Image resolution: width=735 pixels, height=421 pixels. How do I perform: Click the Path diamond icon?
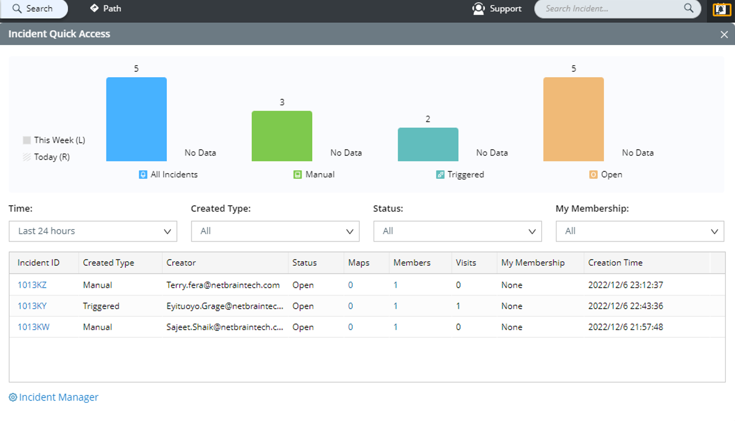pos(94,8)
